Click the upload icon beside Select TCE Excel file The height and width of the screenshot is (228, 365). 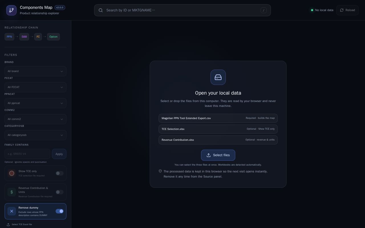click(8, 225)
